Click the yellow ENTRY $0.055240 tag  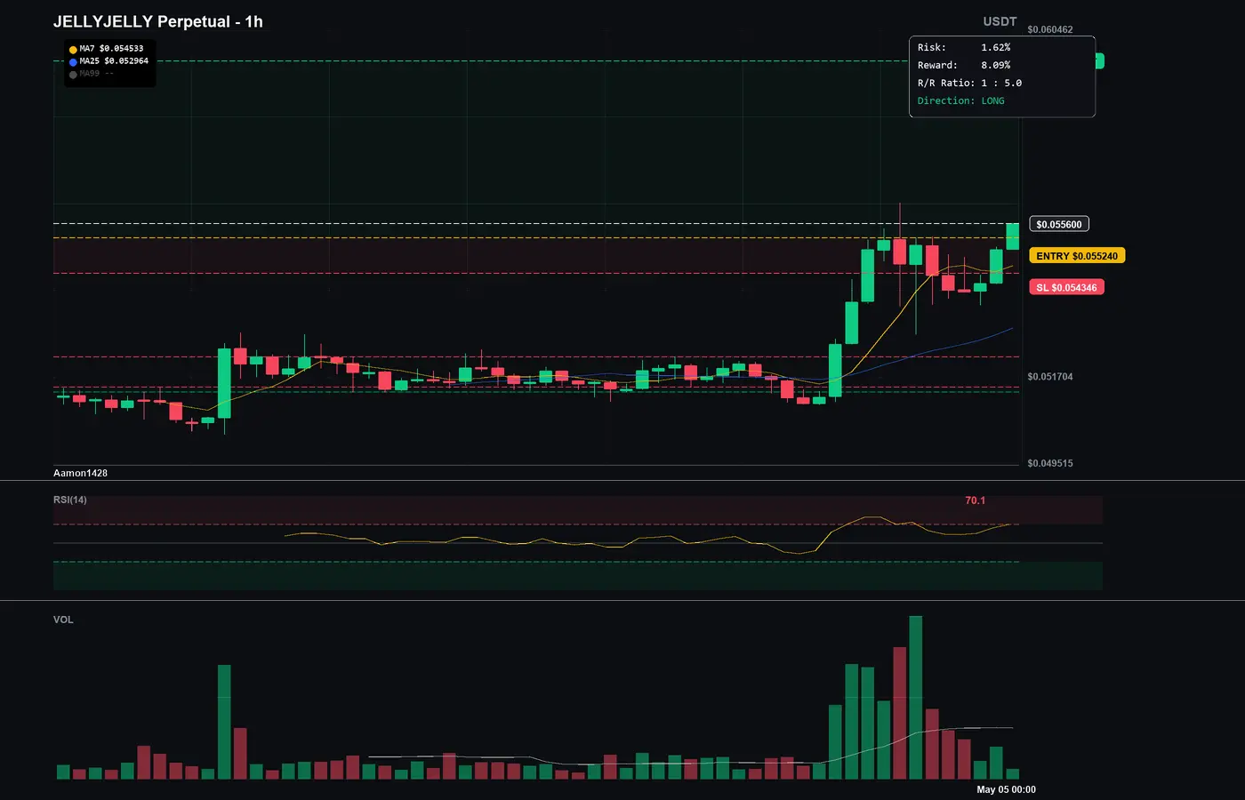(x=1077, y=256)
